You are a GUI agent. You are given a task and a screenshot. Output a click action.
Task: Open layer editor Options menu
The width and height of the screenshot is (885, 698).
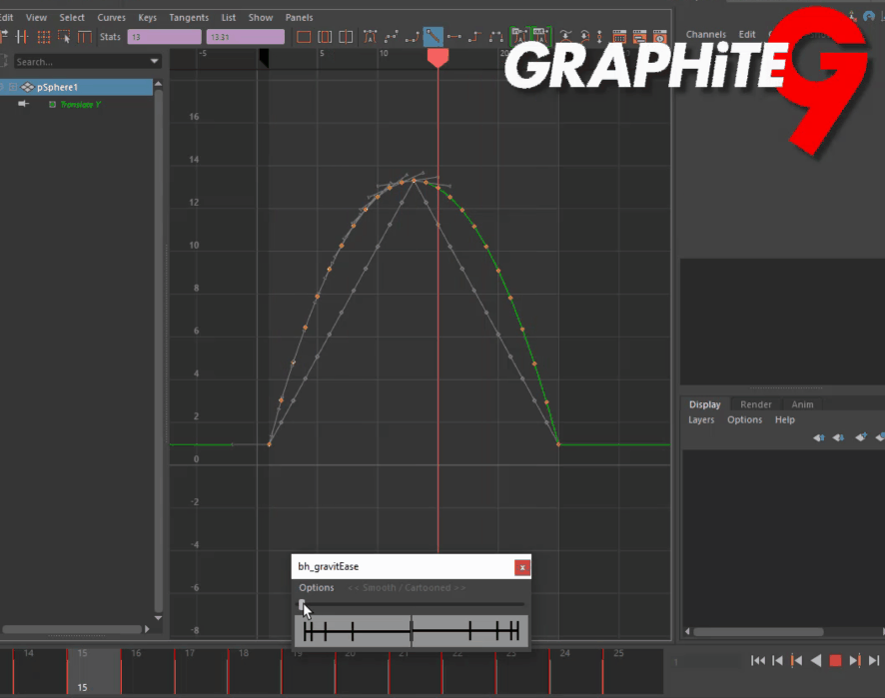click(x=744, y=419)
